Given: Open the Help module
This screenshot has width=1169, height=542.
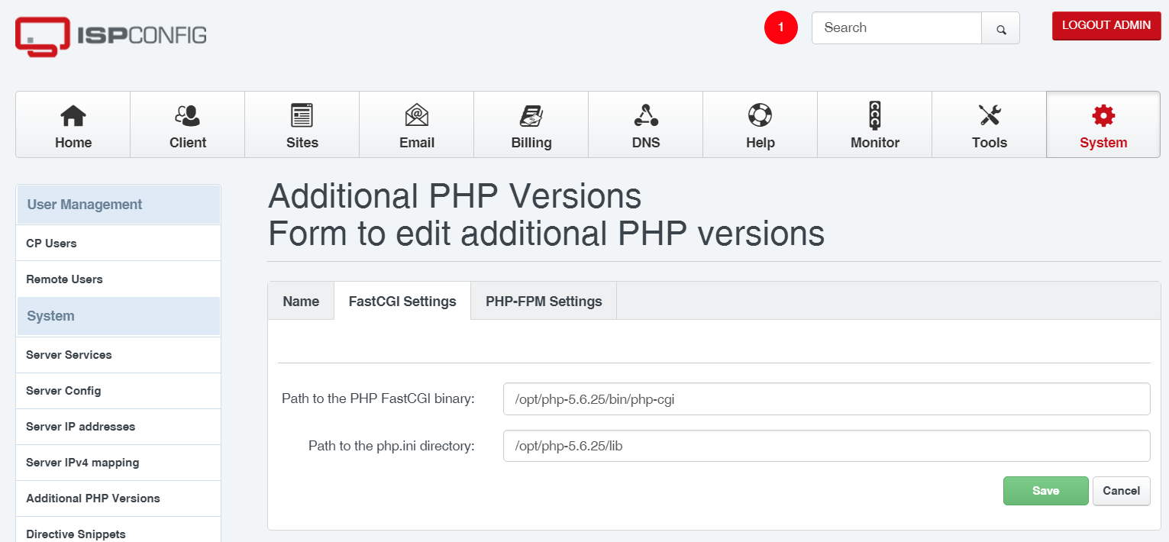Looking at the screenshot, I should pyautogui.click(x=760, y=124).
